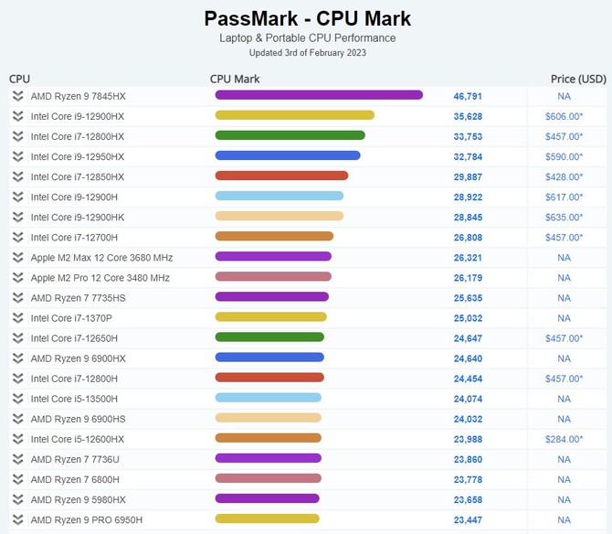Click the $606.00* price
The image size is (612, 534).
click(564, 116)
